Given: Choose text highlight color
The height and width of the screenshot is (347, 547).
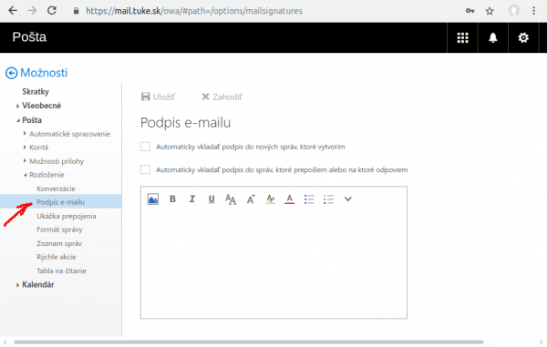Looking at the screenshot, I should pos(270,199).
